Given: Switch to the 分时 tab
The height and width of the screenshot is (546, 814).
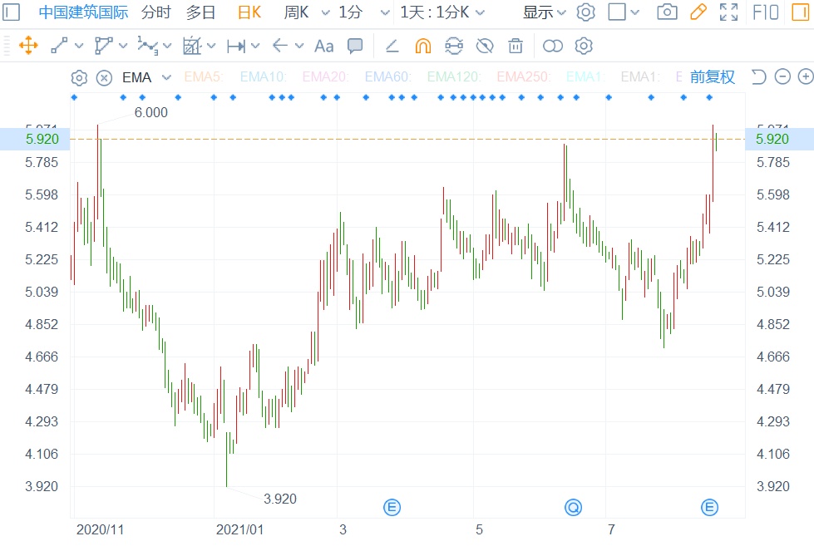Looking at the screenshot, I should (156, 12).
